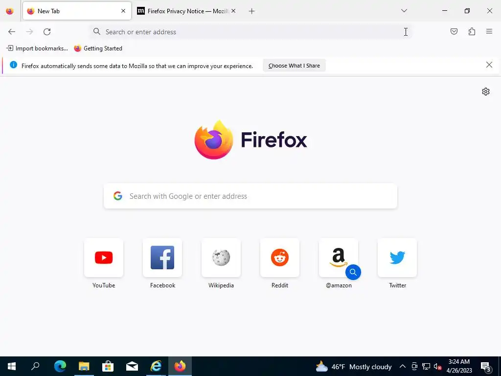
Task: Open the Extensions puzzle icon
Action: tap(472, 31)
